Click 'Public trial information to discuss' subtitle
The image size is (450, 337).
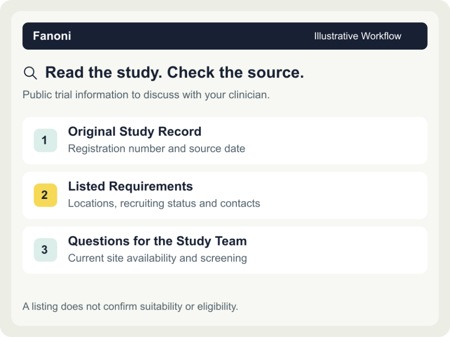click(x=146, y=95)
